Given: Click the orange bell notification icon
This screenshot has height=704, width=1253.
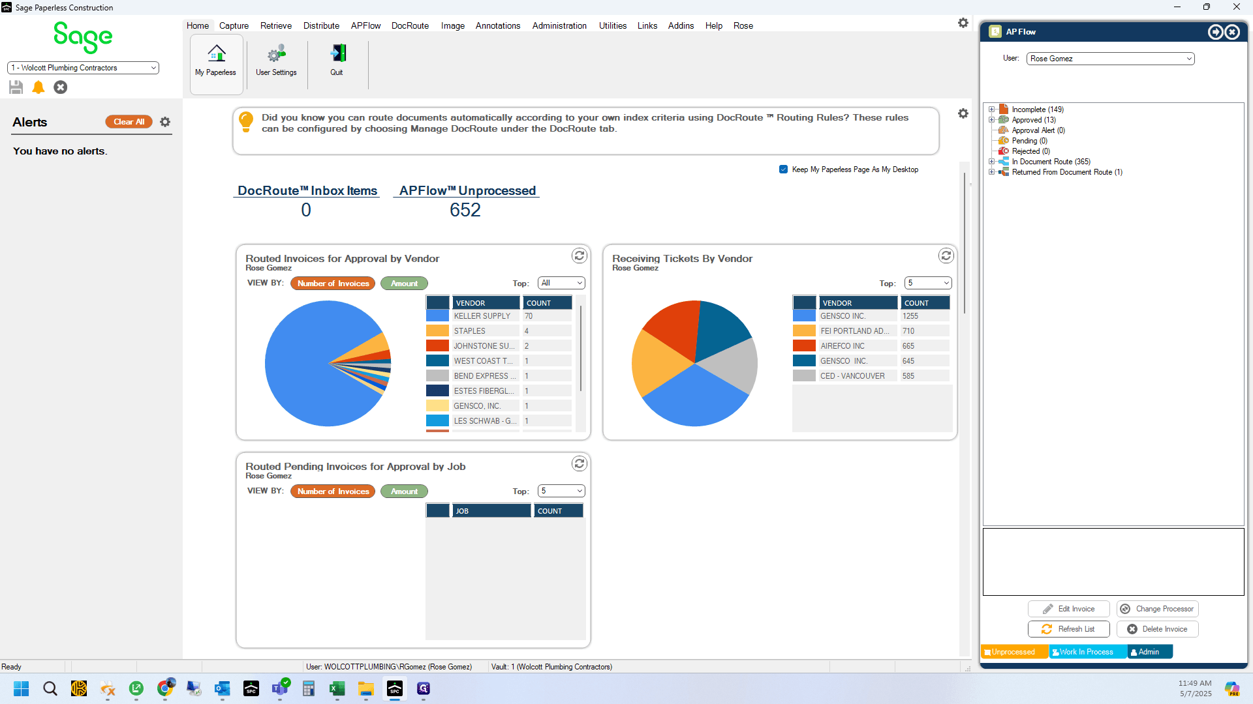Looking at the screenshot, I should pos(39,87).
